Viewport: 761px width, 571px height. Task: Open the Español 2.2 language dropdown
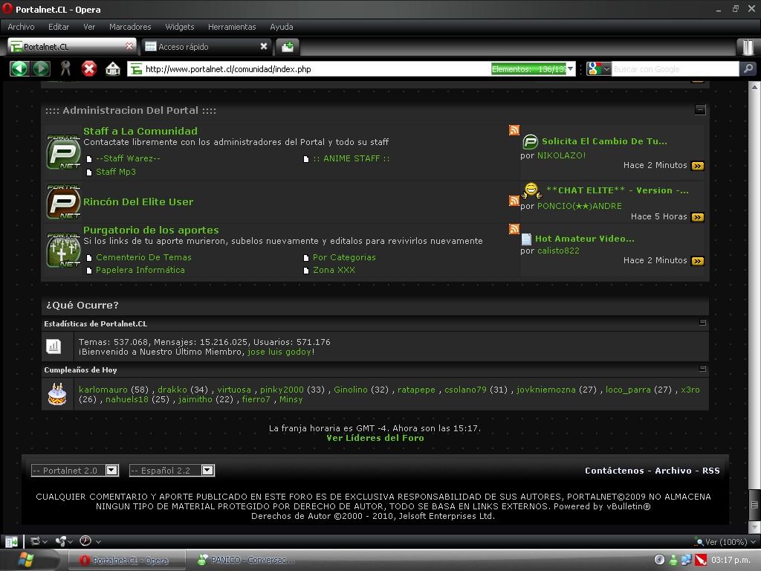tap(172, 470)
